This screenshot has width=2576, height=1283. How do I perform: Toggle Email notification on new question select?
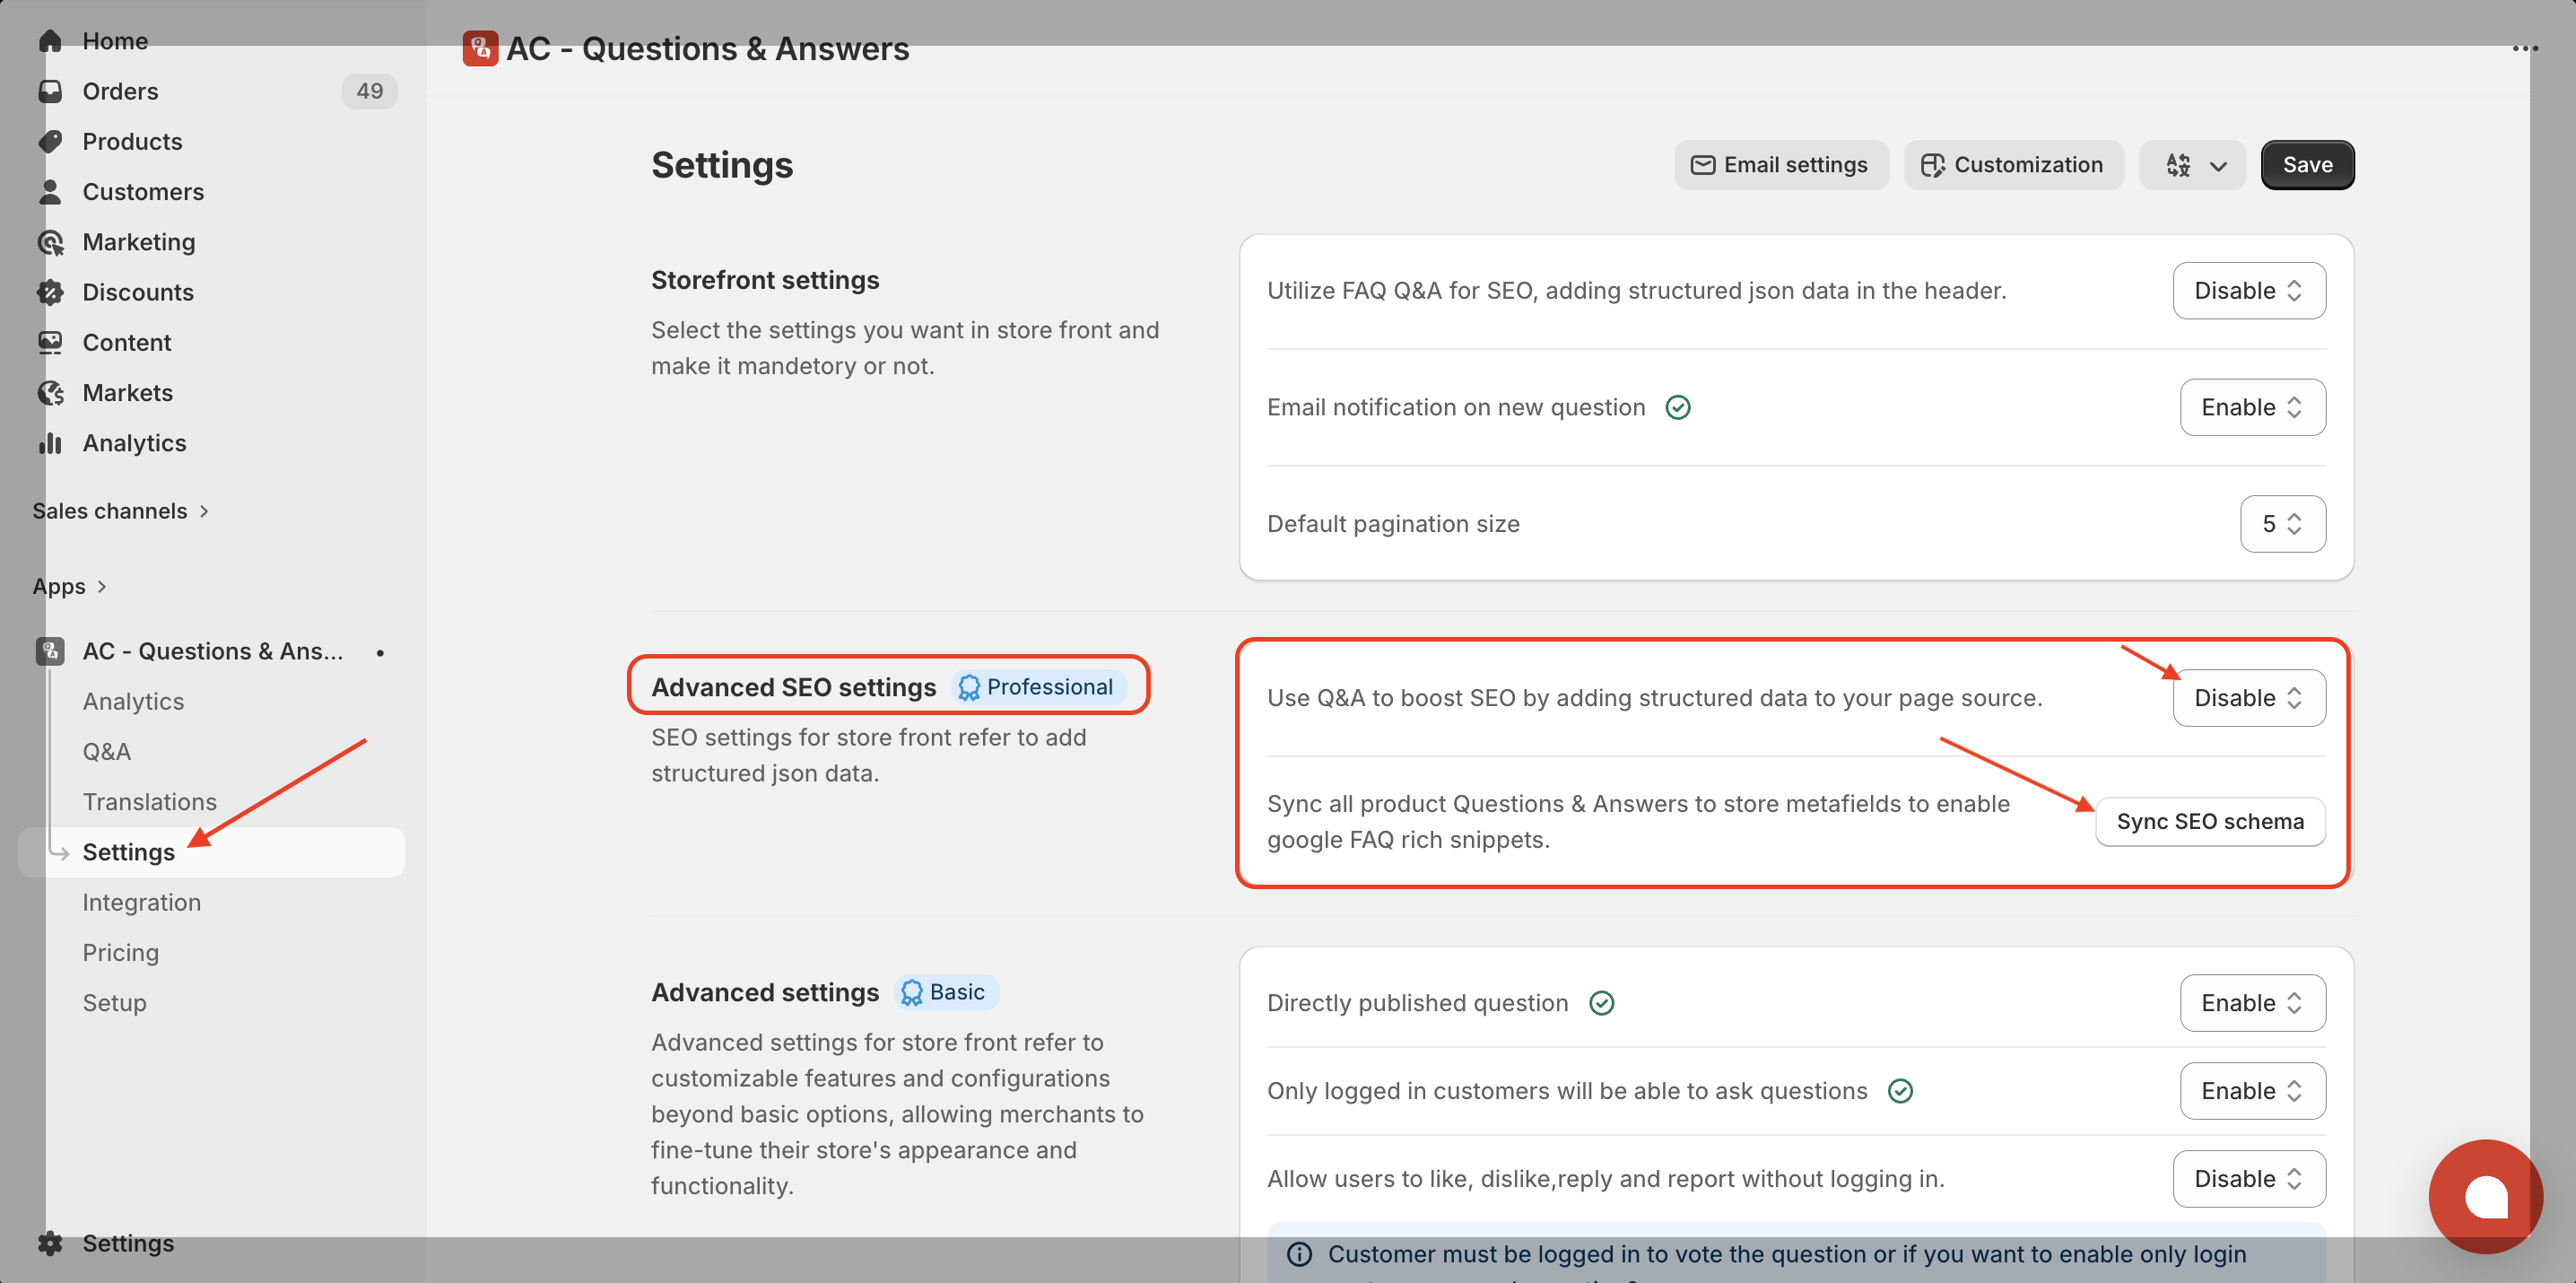click(x=2251, y=407)
